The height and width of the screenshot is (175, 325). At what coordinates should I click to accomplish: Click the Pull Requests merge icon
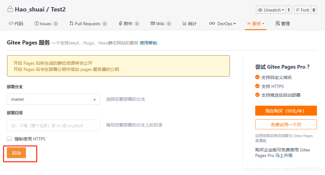tap(71, 23)
